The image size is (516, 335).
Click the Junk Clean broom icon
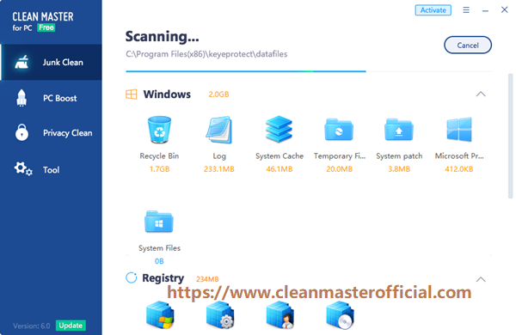pos(21,62)
